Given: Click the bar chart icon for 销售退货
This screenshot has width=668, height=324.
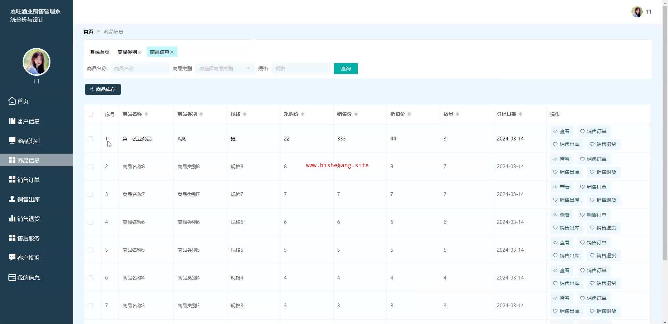Looking at the screenshot, I should tap(12, 218).
